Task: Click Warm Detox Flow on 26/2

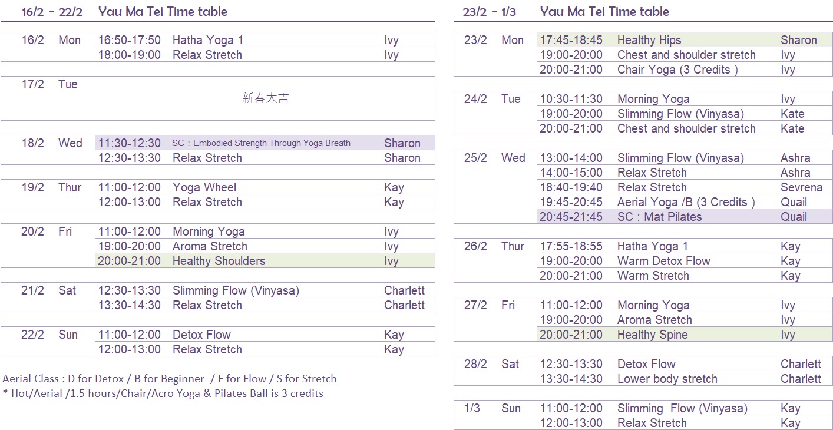Action: tap(663, 261)
